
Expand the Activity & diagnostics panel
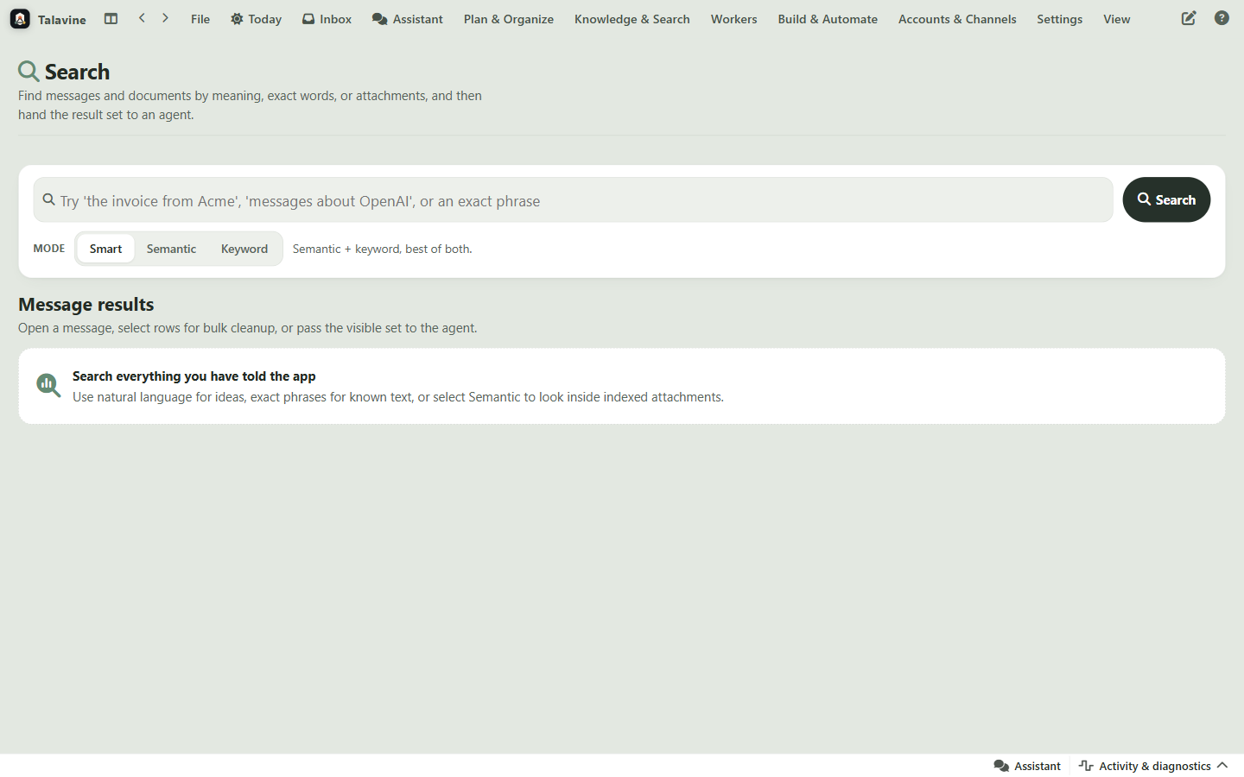click(x=1153, y=766)
